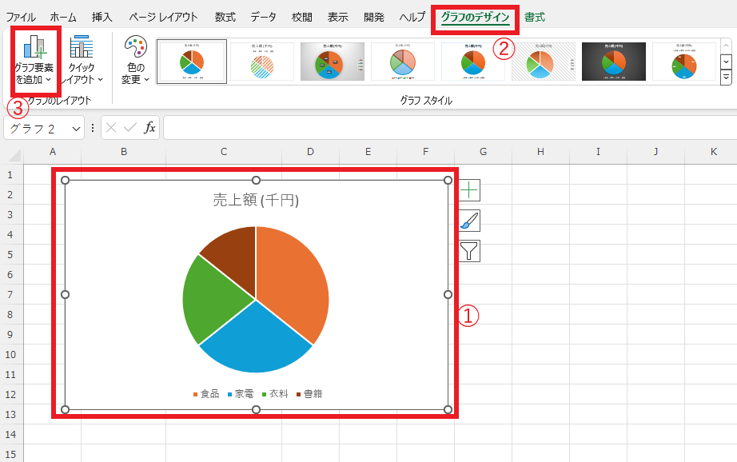Select the orange 食品 pie slice
Image resolution: width=737 pixels, height=462 pixels.
[293, 282]
